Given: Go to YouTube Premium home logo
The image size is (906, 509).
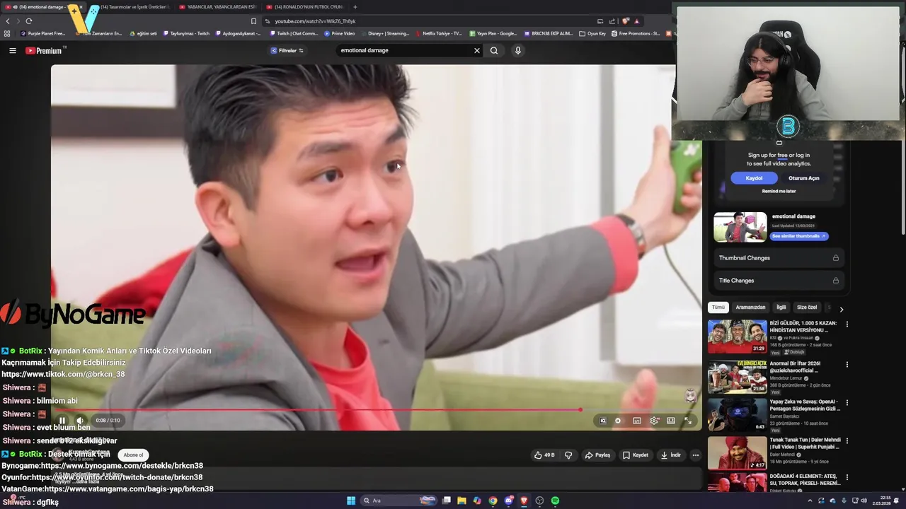Looking at the screenshot, I should 44,50.
